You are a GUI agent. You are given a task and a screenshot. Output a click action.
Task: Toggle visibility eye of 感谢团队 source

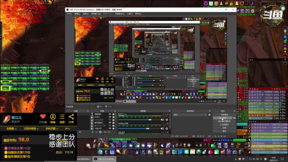[x=110, y=114]
